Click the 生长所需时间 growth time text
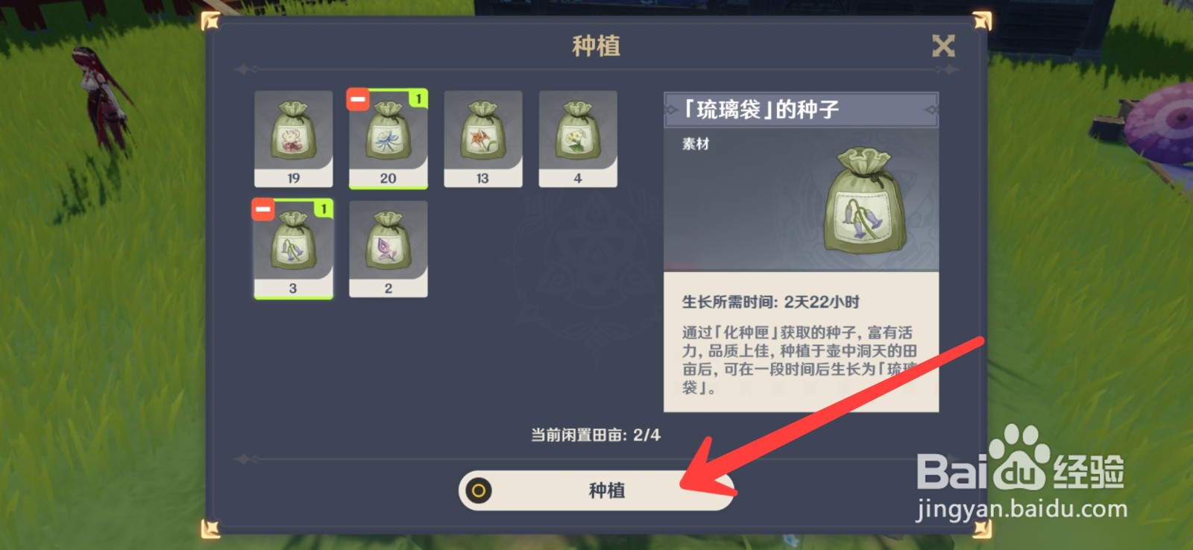The width and height of the screenshot is (1193, 550). pyautogui.click(x=770, y=302)
